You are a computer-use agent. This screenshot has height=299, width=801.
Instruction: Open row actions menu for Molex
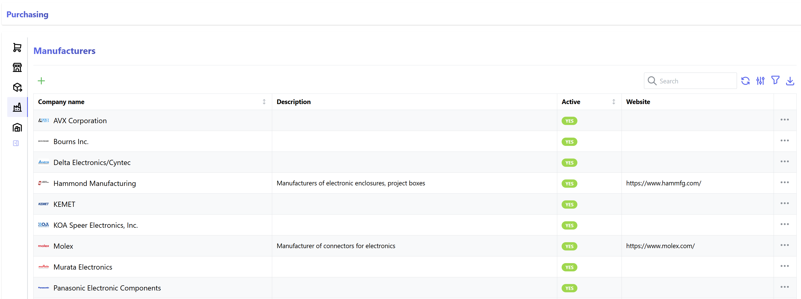pos(784,245)
